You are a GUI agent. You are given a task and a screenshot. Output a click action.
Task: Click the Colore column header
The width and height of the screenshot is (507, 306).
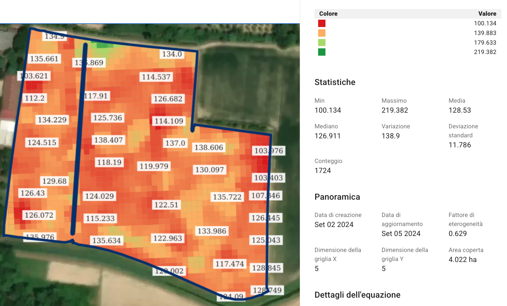click(328, 14)
